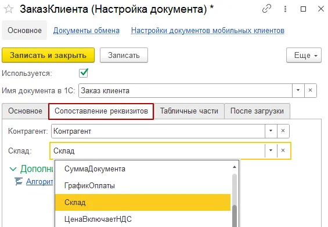Click the dropdown list scrollbar thumb
This screenshot has height=227, width=328.
pos(235,216)
